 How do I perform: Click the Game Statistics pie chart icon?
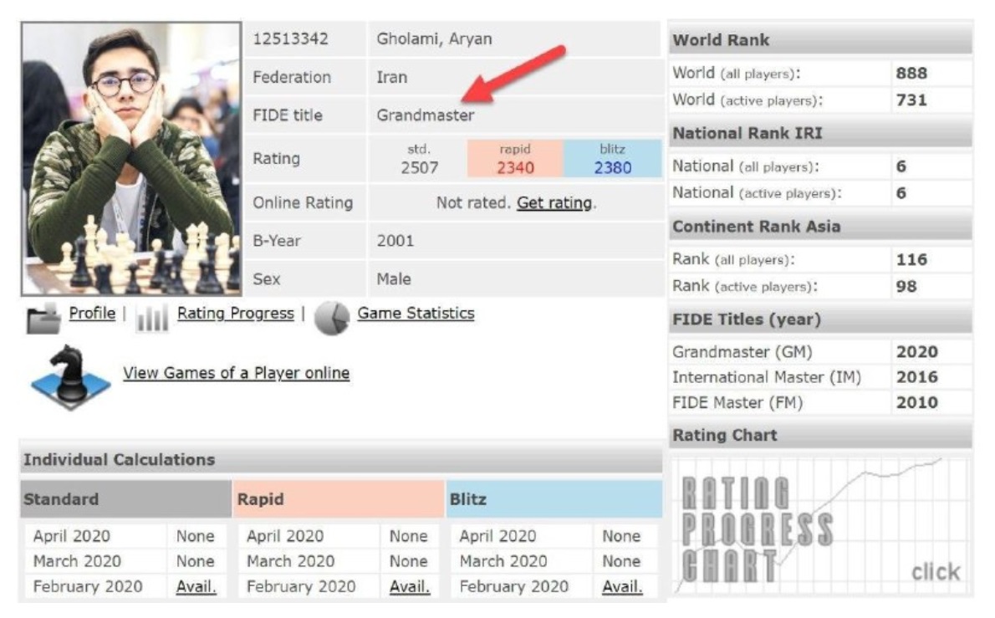[x=332, y=317]
